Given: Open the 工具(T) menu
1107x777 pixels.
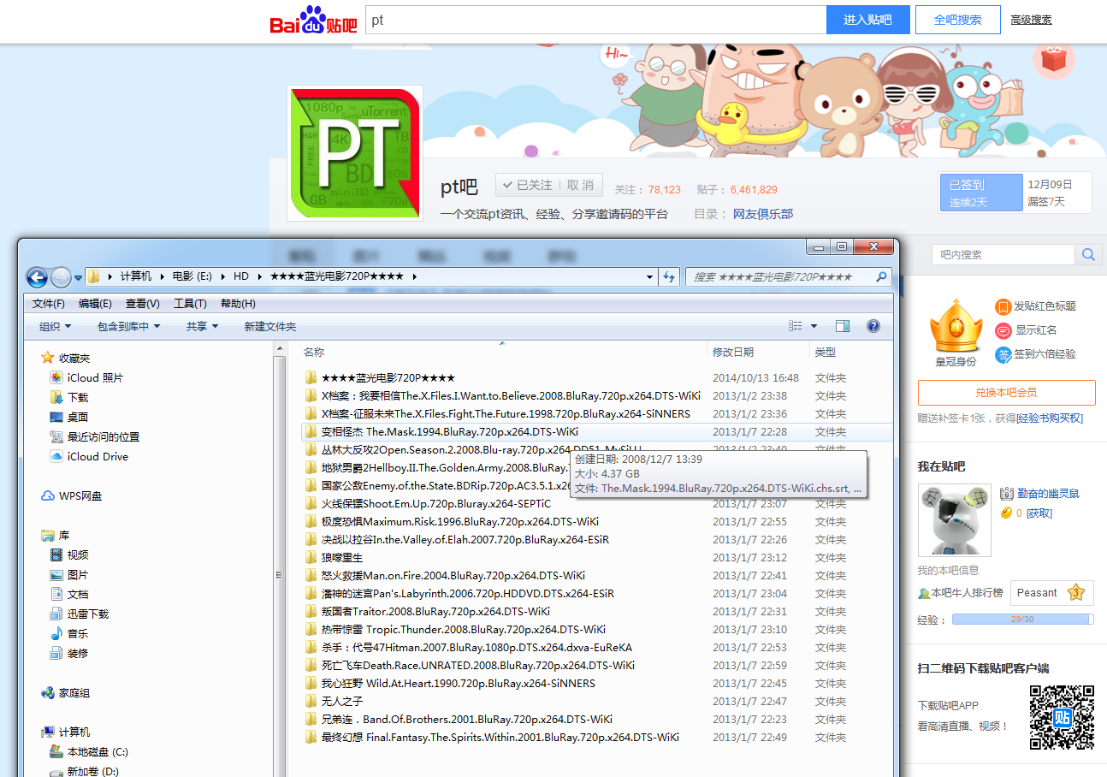Looking at the screenshot, I should pos(190,304).
